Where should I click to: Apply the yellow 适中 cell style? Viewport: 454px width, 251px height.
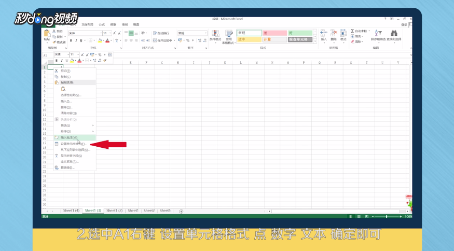[249, 39]
